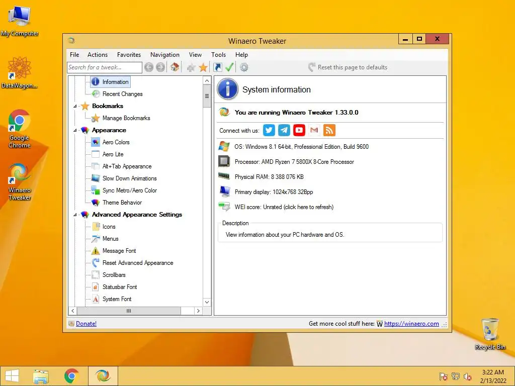This screenshot has height=386, width=515.
Task: Click the Windows Start button
Action: pos(12,376)
